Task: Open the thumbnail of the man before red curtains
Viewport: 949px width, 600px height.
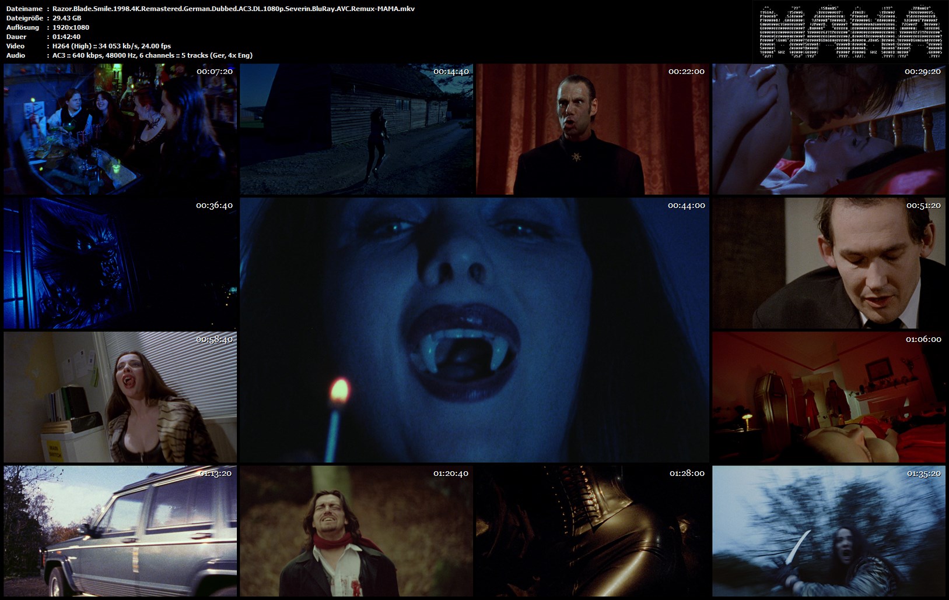Action: pos(593,129)
